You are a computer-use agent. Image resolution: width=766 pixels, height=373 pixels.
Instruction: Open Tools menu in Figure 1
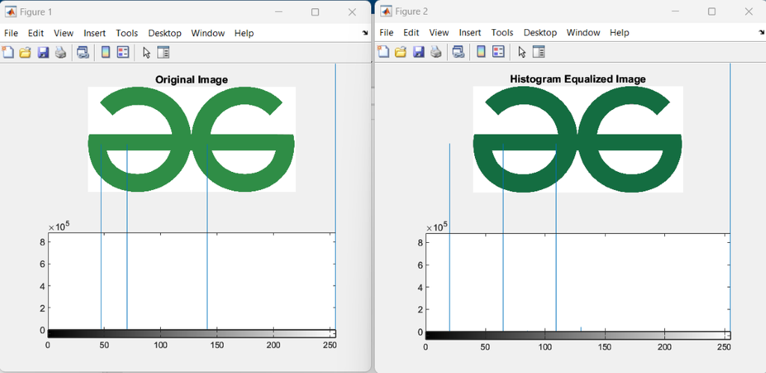tap(127, 33)
